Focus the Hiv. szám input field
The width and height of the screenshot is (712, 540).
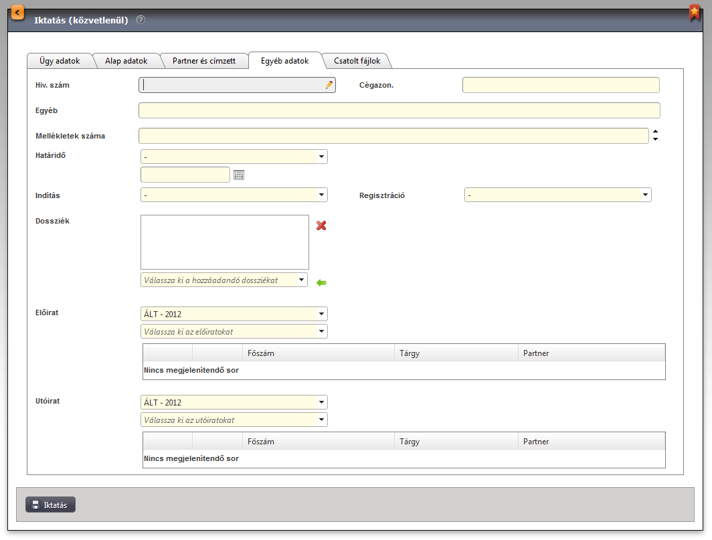[x=237, y=85]
